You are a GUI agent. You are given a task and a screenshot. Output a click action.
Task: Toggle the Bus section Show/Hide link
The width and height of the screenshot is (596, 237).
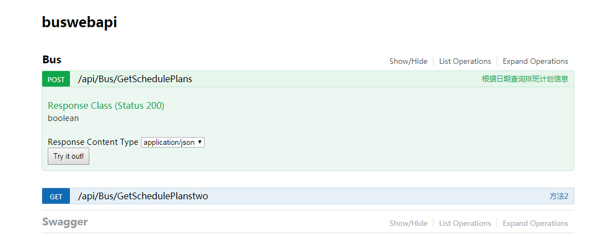408,61
